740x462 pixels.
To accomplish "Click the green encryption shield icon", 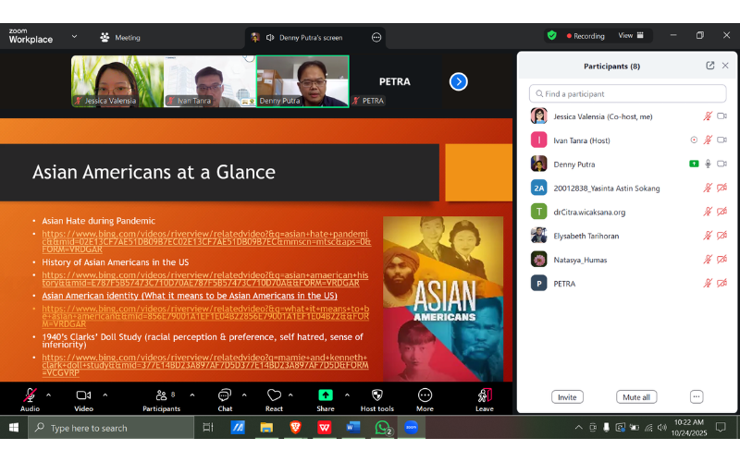I will 552,36.
